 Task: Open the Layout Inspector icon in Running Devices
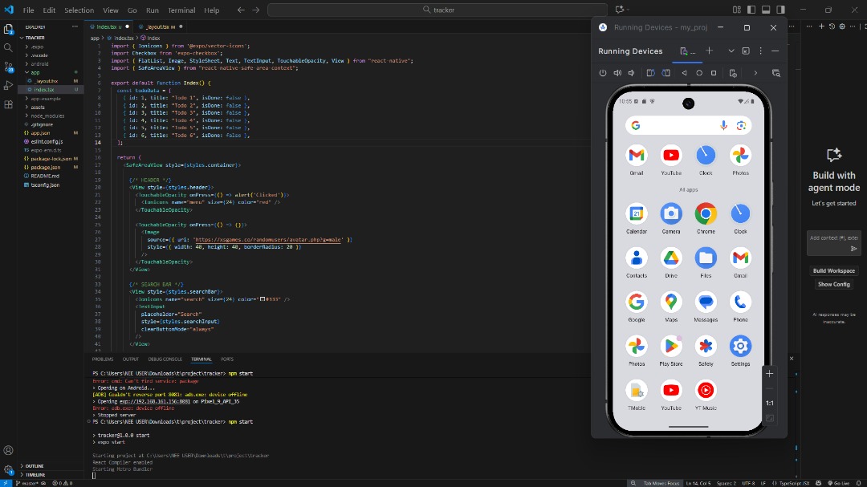775,73
